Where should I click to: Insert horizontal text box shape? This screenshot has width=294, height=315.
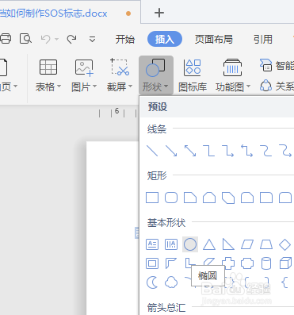point(152,244)
